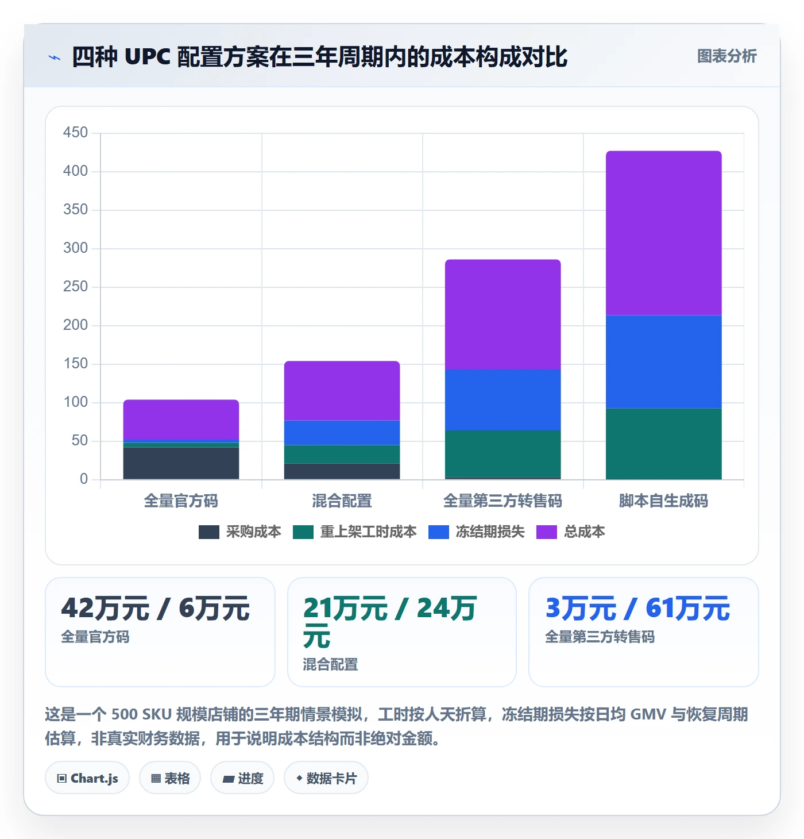Image resolution: width=804 pixels, height=839 pixels.
Task: Click the title 四种 UPC 配置方案在三年周期内的成本构成对比
Action: tap(320, 57)
